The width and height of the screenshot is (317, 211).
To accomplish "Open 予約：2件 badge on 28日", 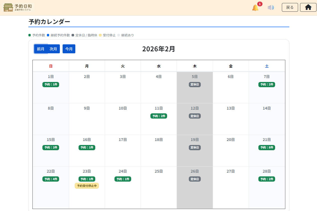I will (x=267, y=179).
